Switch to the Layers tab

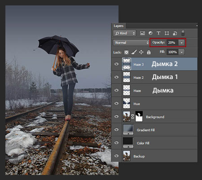coord(119,26)
